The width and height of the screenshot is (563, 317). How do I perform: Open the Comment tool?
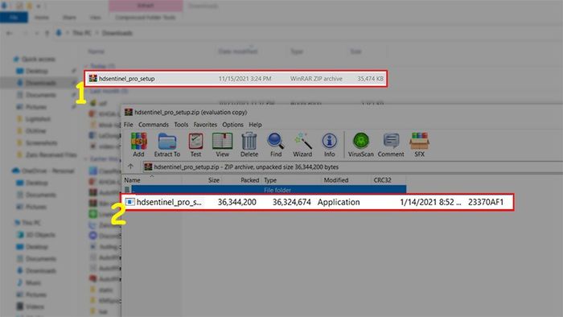(391, 144)
